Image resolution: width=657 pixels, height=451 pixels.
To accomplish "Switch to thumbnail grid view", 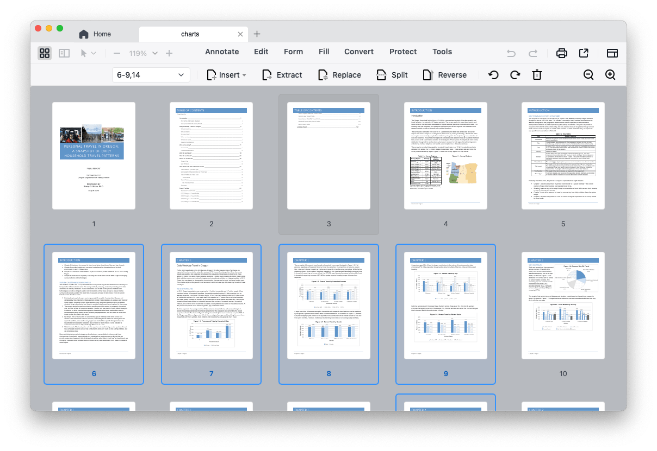I will pos(44,53).
